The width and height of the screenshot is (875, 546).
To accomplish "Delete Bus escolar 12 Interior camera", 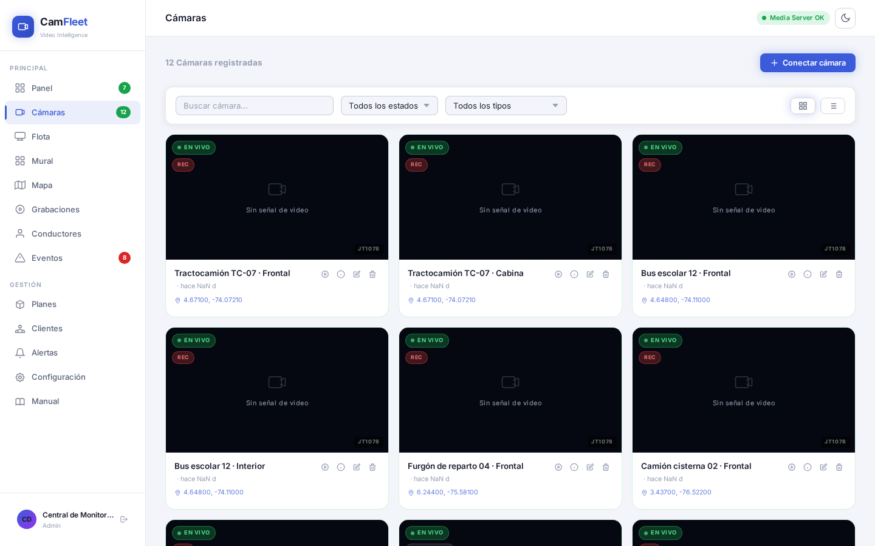I will point(372,467).
